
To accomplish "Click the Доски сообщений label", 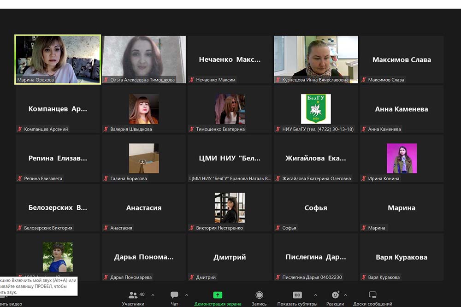I will [x=372, y=304].
